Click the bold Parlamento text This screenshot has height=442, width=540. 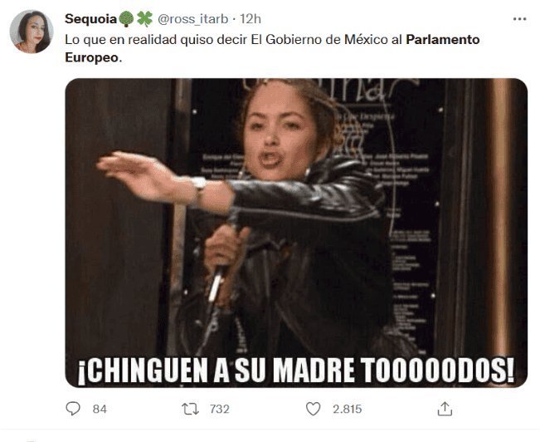(x=443, y=40)
